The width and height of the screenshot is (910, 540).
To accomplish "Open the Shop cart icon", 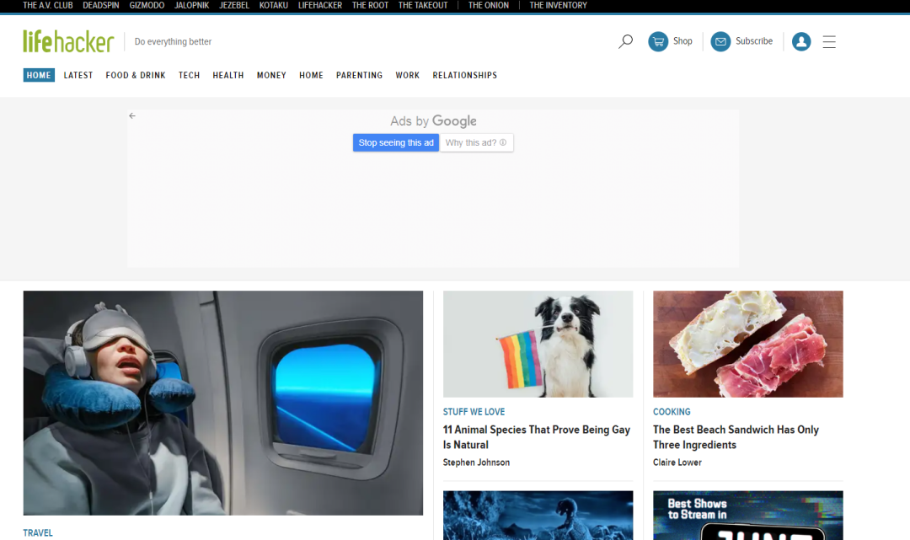I will [x=658, y=41].
